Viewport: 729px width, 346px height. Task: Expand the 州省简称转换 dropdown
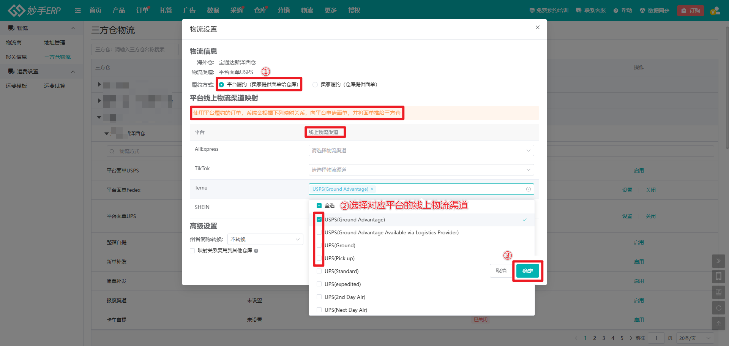(265, 239)
